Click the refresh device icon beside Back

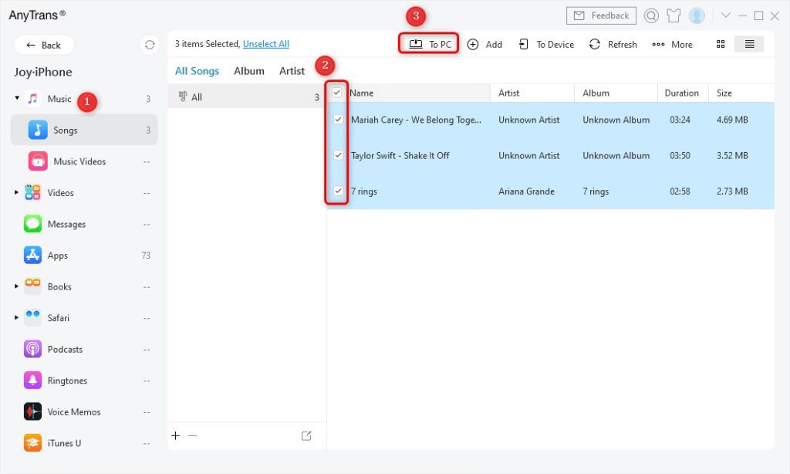tap(150, 45)
